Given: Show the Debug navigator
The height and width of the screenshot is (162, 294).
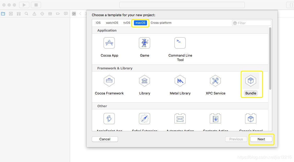Looking at the screenshot, I should [x=50, y=14].
